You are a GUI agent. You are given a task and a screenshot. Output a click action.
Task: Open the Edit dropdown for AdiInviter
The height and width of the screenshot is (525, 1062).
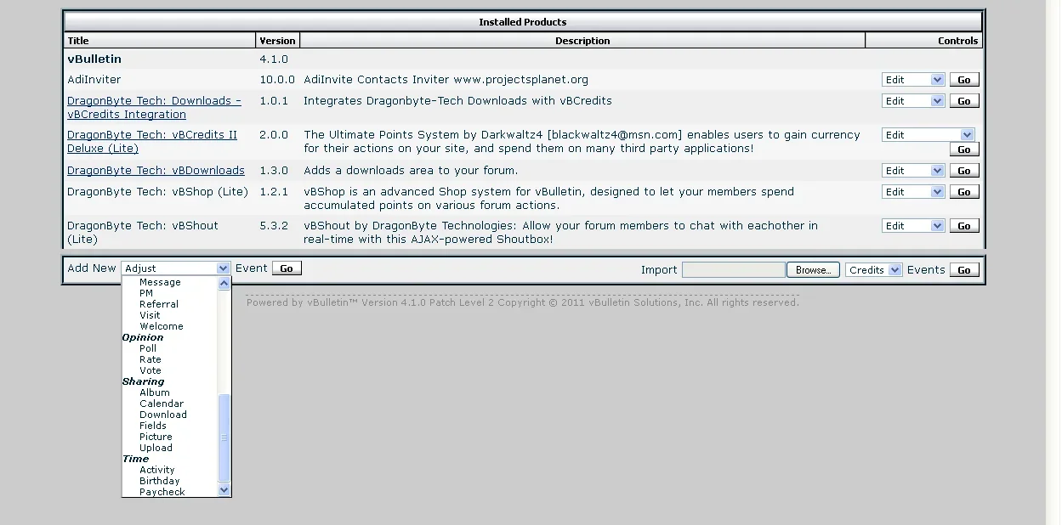click(x=913, y=80)
